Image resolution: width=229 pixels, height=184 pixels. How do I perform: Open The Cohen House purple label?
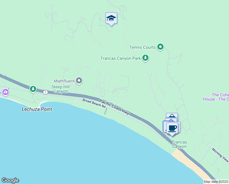click(216, 97)
